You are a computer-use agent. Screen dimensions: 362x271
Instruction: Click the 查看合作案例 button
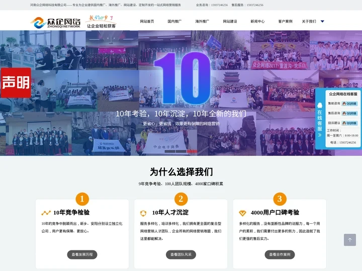(280, 254)
